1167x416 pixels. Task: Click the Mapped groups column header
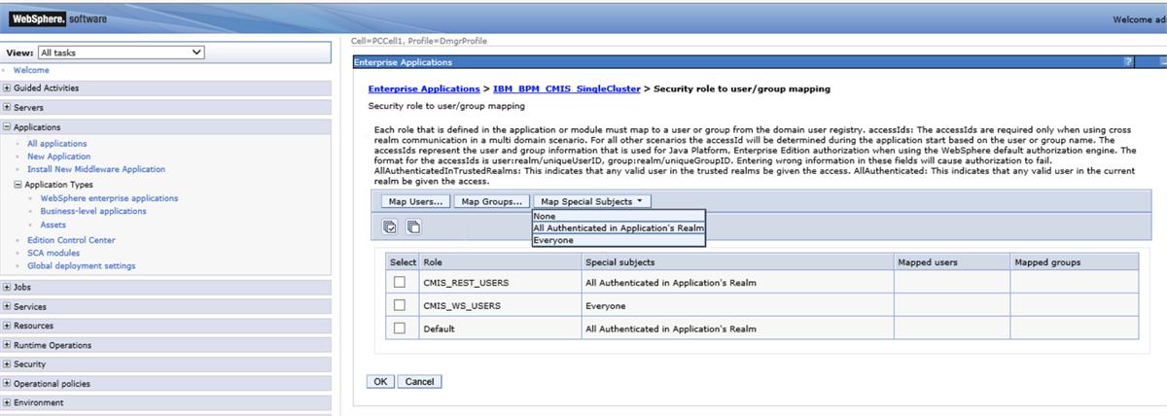(x=1074, y=262)
